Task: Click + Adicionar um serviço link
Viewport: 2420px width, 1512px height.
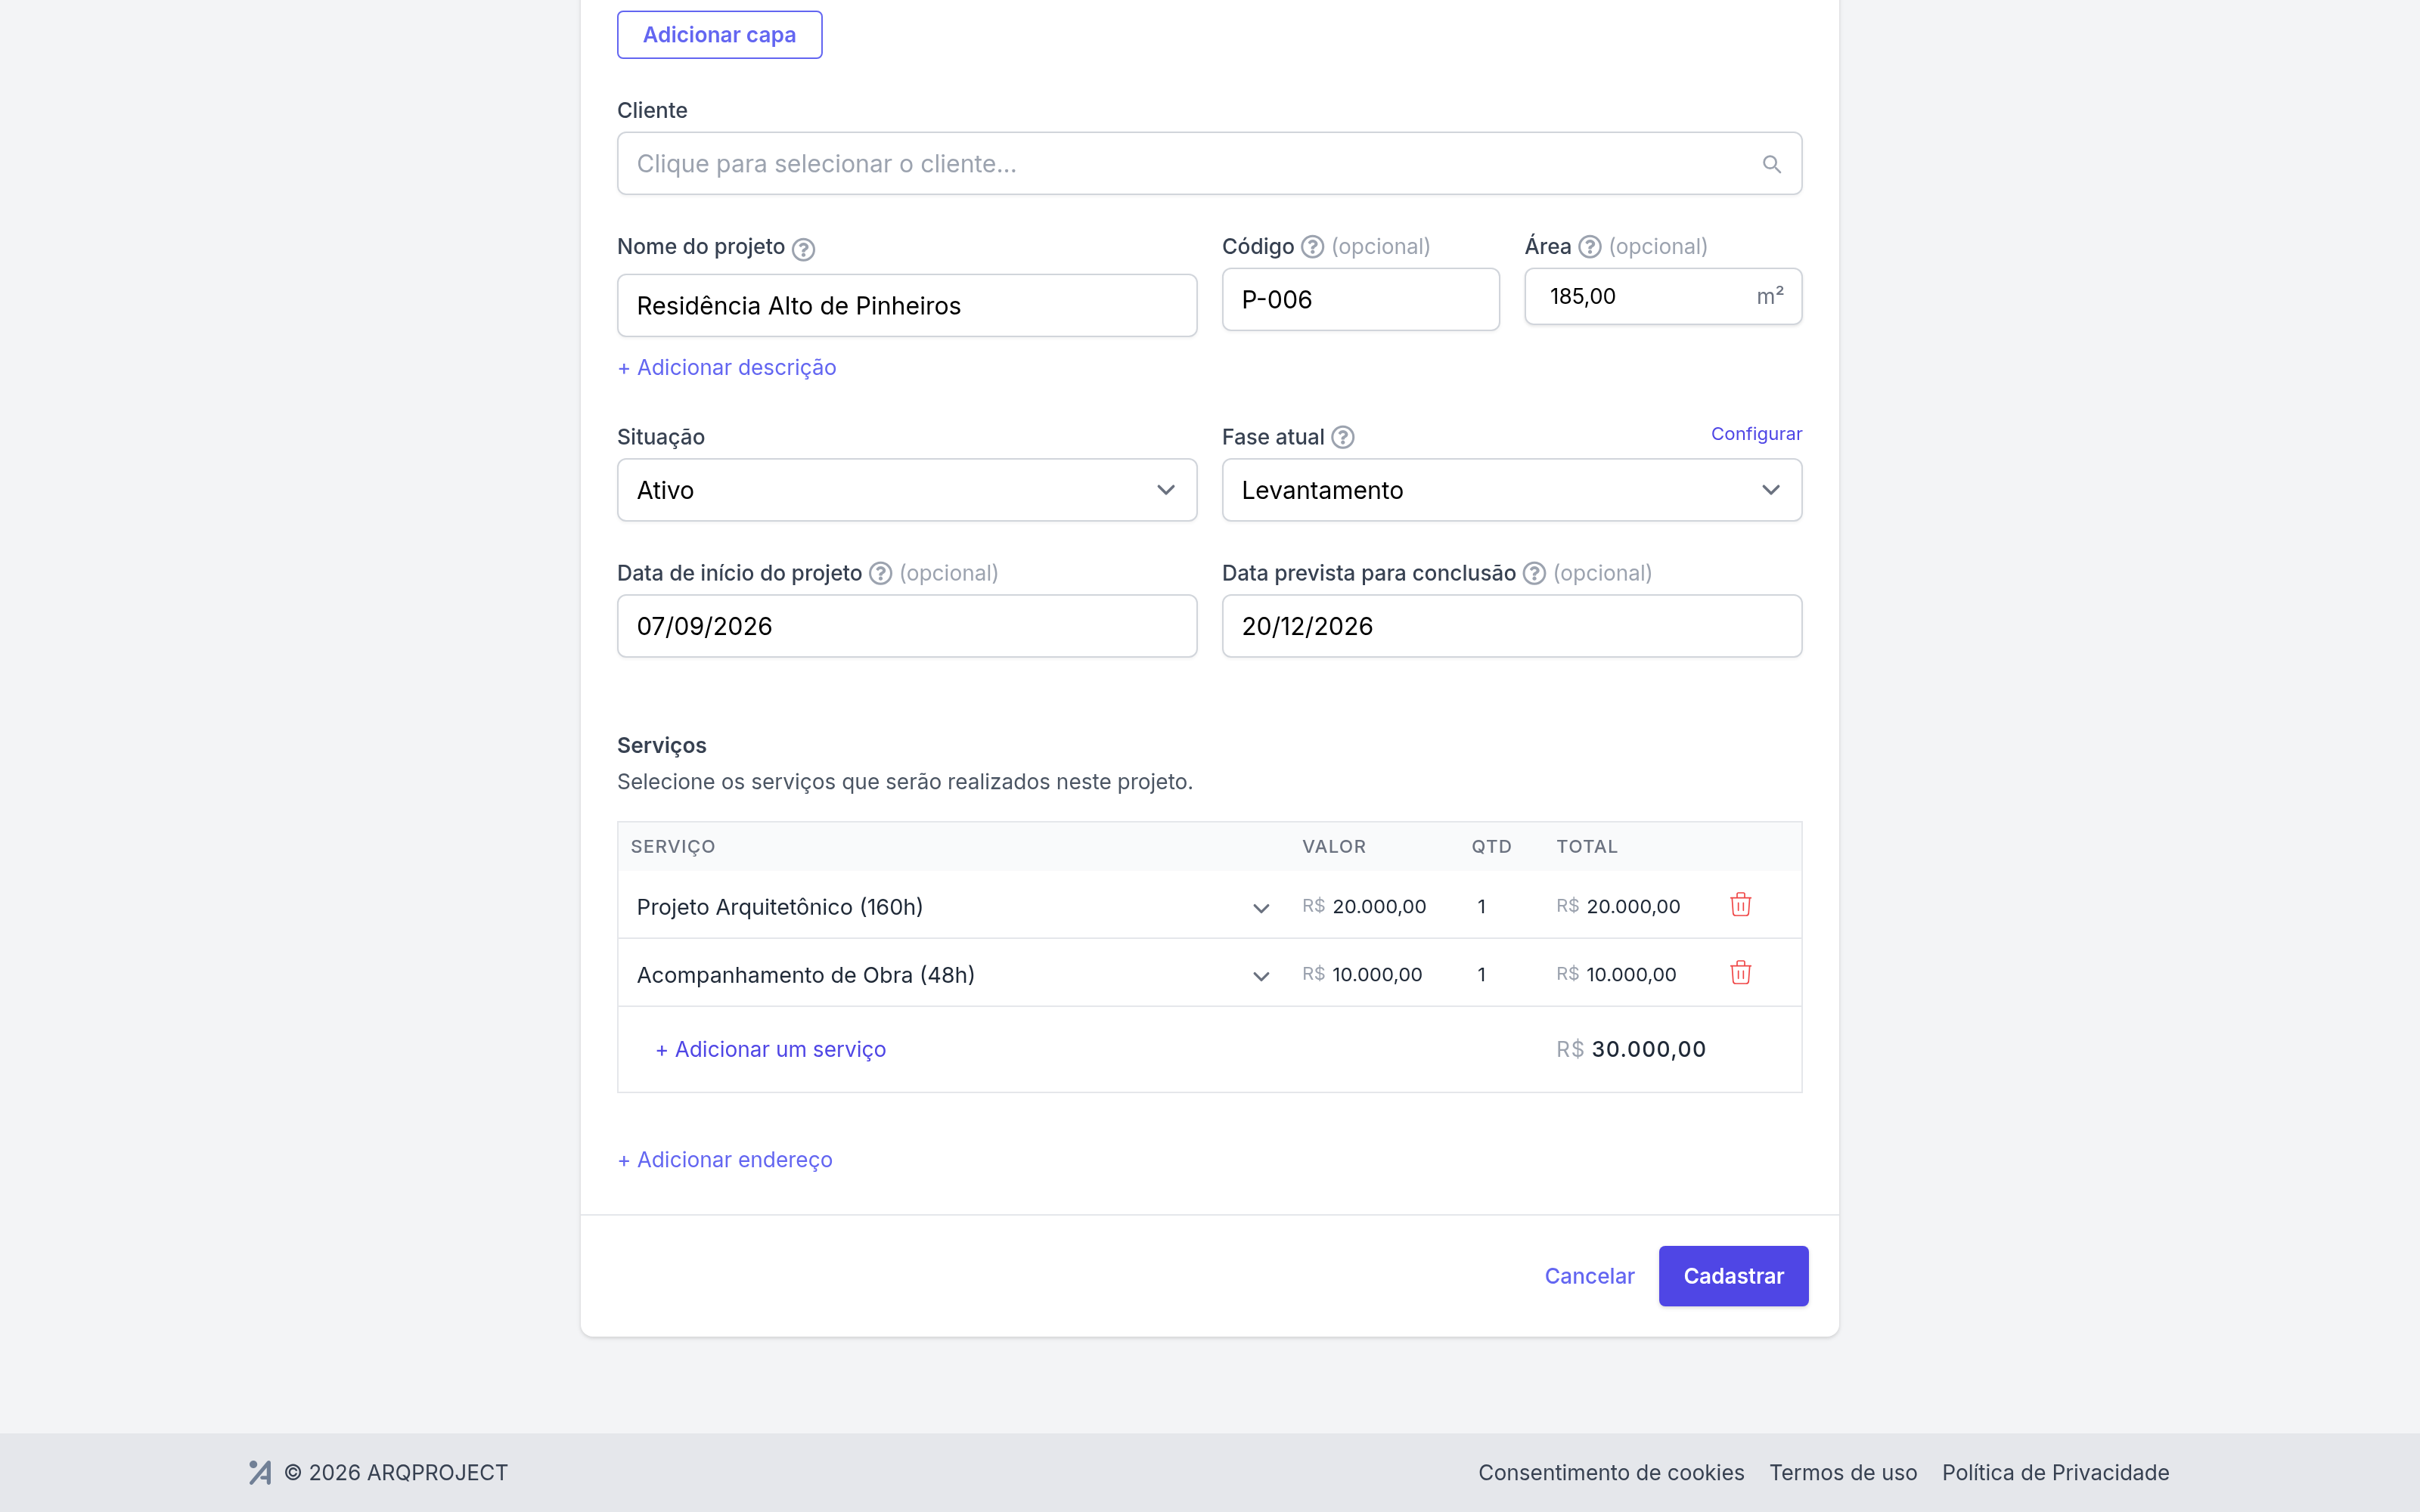Action: coord(771,1049)
